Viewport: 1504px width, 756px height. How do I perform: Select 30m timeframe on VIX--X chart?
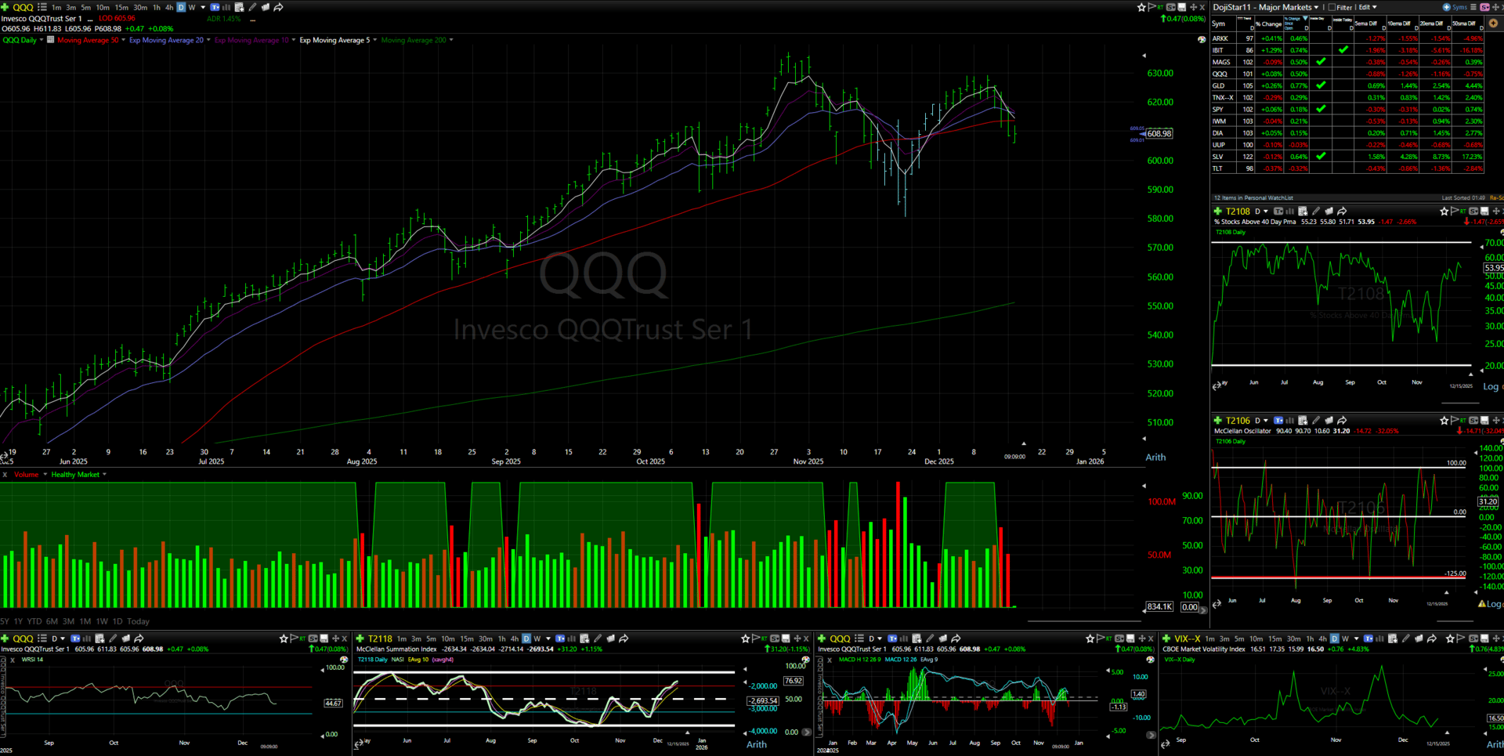click(x=1293, y=638)
